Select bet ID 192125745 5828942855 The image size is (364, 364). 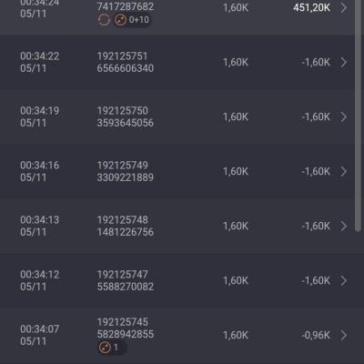click(126, 329)
